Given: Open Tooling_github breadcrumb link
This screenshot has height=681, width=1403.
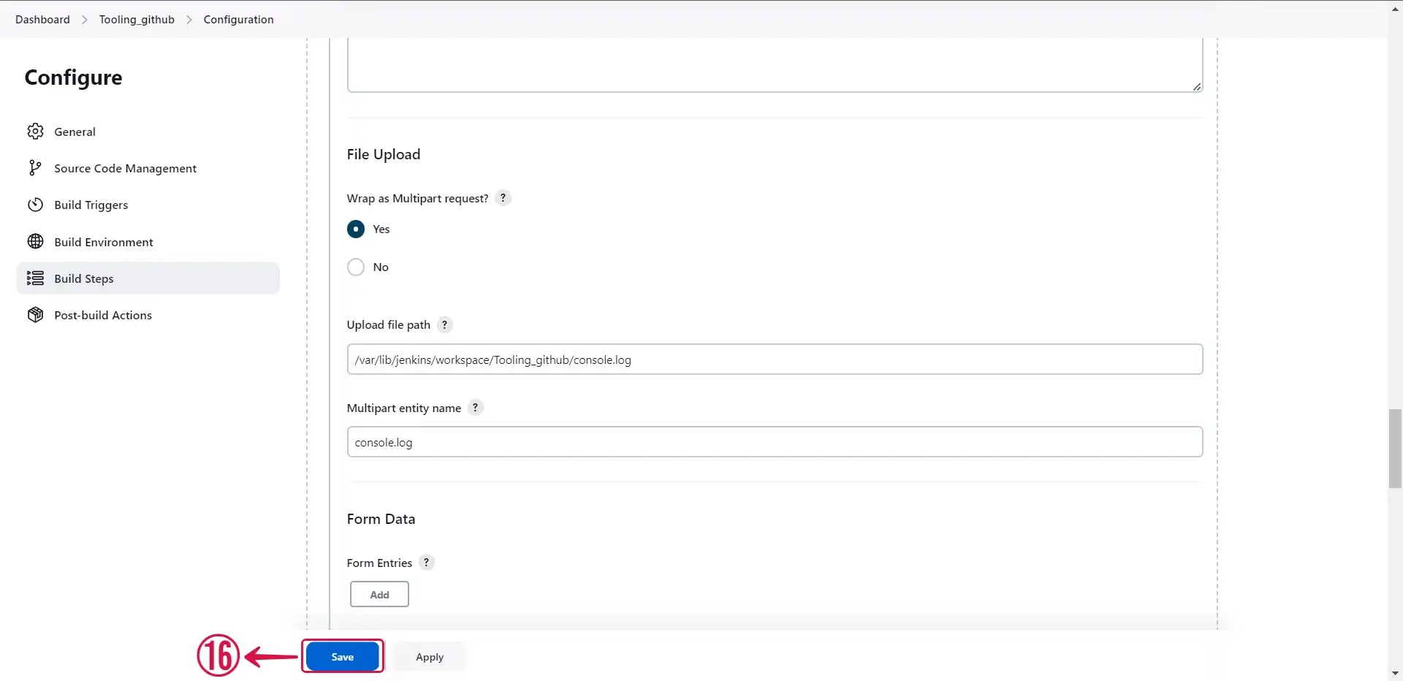Looking at the screenshot, I should pyautogui.click(x=137, y=20).
